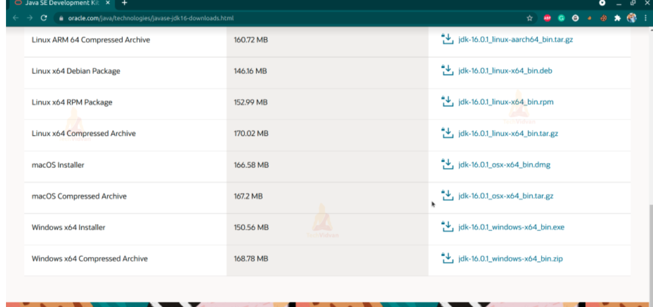Download jdk-16.0.1_linux-aarch64_bin.tar.gz
653x307 pixels.
[x=515, y=40]
